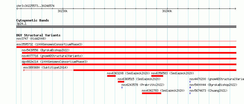Click the nsv5674673 (Chuang2021) label
Viewport: 244px width, 104px height.
point(208,91)
